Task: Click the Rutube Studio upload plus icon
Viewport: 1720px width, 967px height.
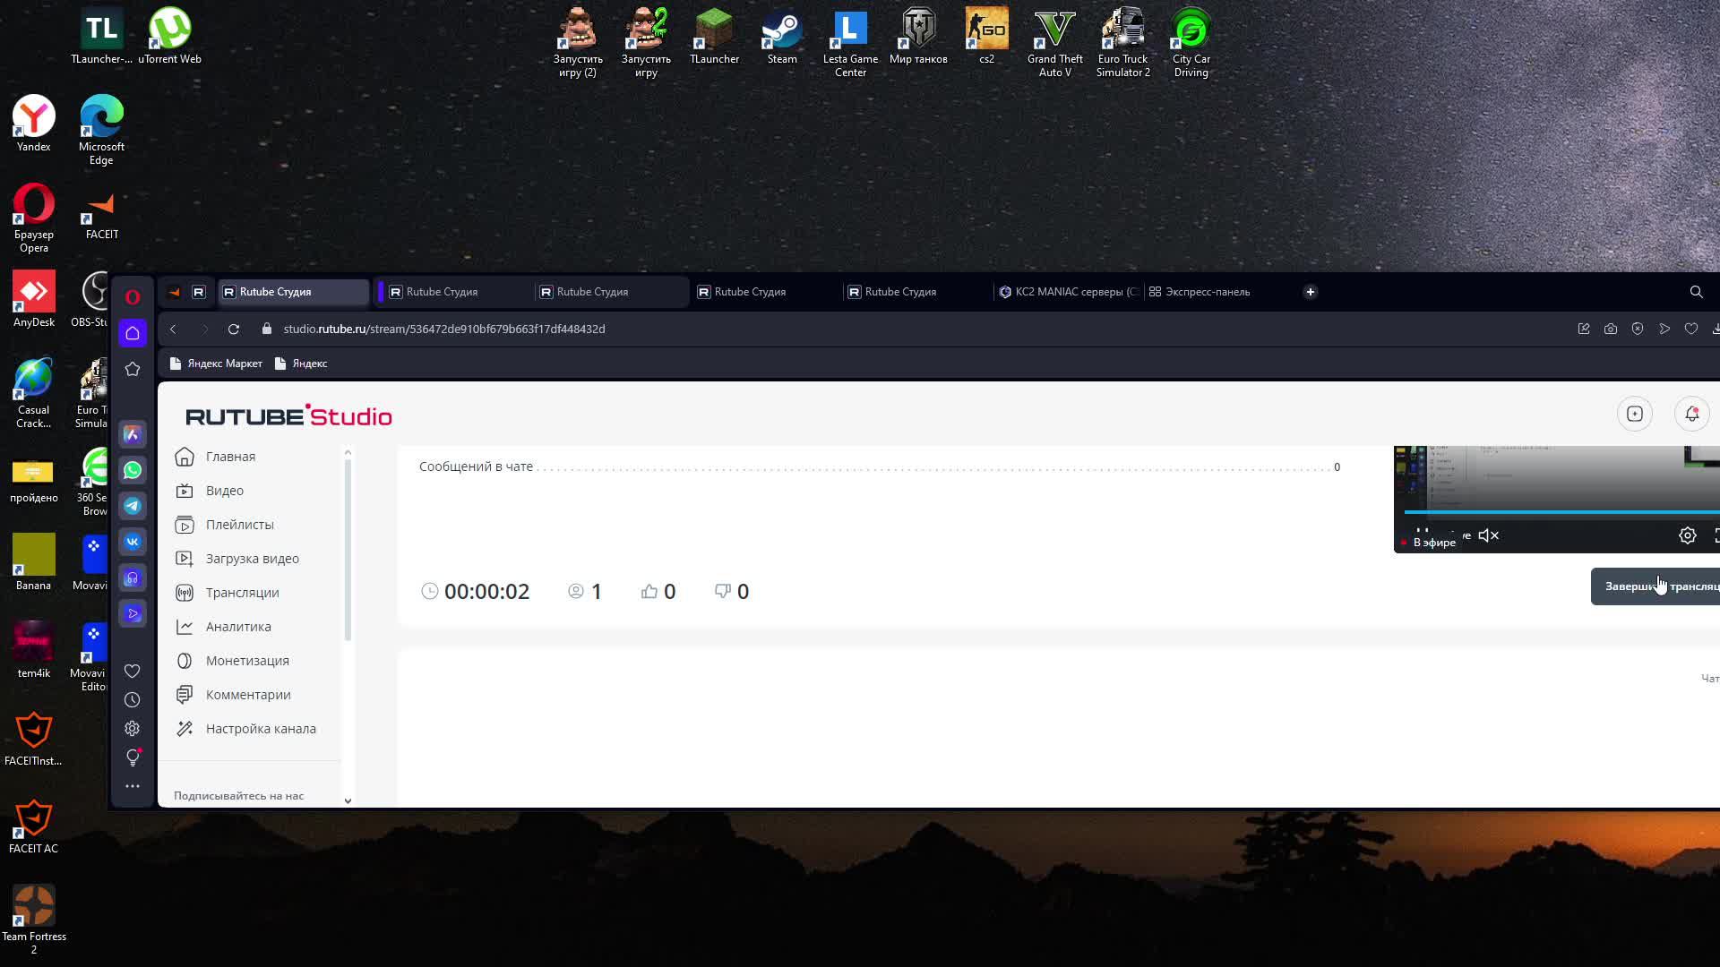Action: tap(1635, 414)
